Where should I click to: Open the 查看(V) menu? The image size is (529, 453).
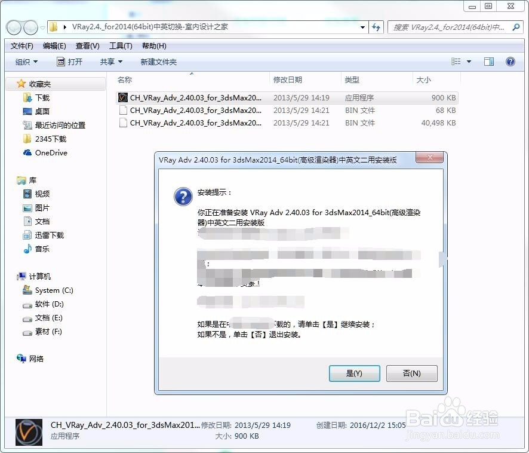(88, 45)
